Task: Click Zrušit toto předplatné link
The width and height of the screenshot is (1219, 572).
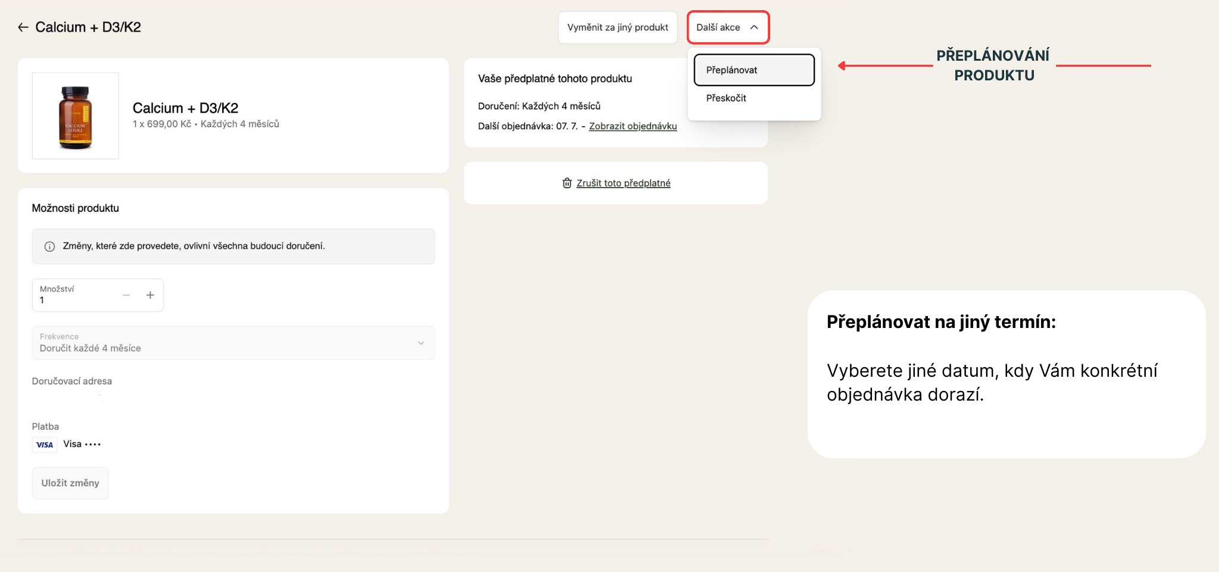Action: coord(623,183)
